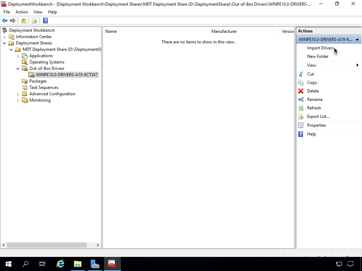Image resolution: width=362 pixels, height=271 pixels.
Task: Open the File menu
Action: click(7, 12)
